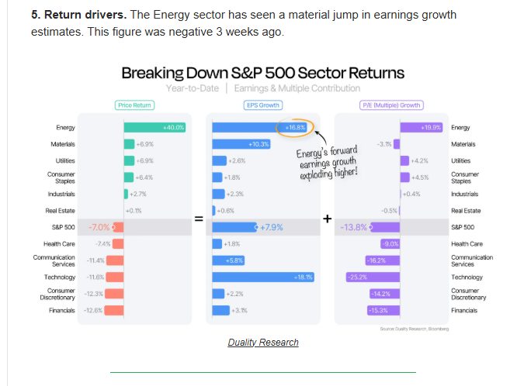Screen dimensions: 517x386
Task: Click the purple Energy +19.3% P/E bar
Action: (419, 127)
